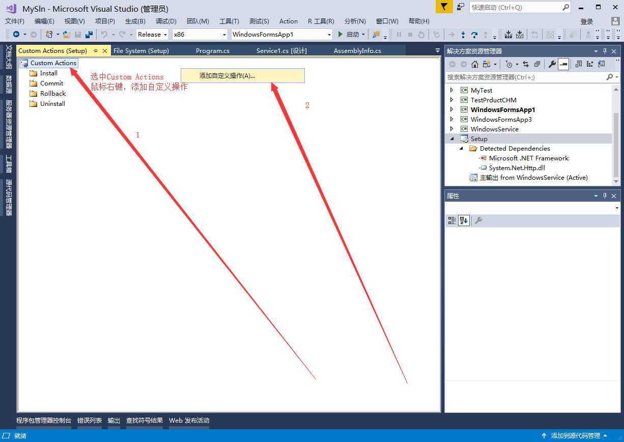
Task: Click the green start debugging play icon
Action: click(341, 35)
